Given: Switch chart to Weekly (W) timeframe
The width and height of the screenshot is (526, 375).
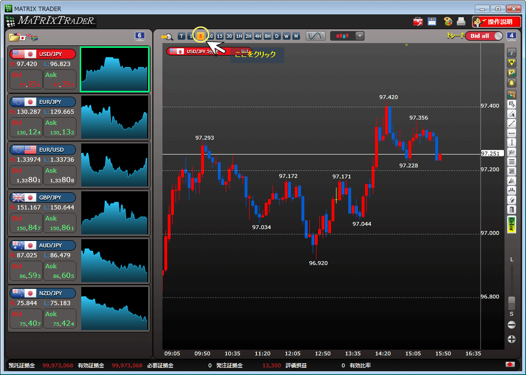Looking at the screenshot, I should click(286, 36).
